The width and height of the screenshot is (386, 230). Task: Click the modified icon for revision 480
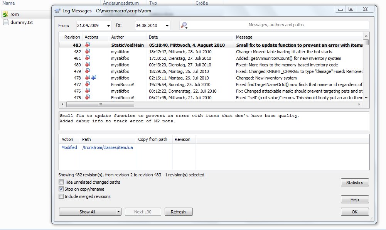[88, 65]
